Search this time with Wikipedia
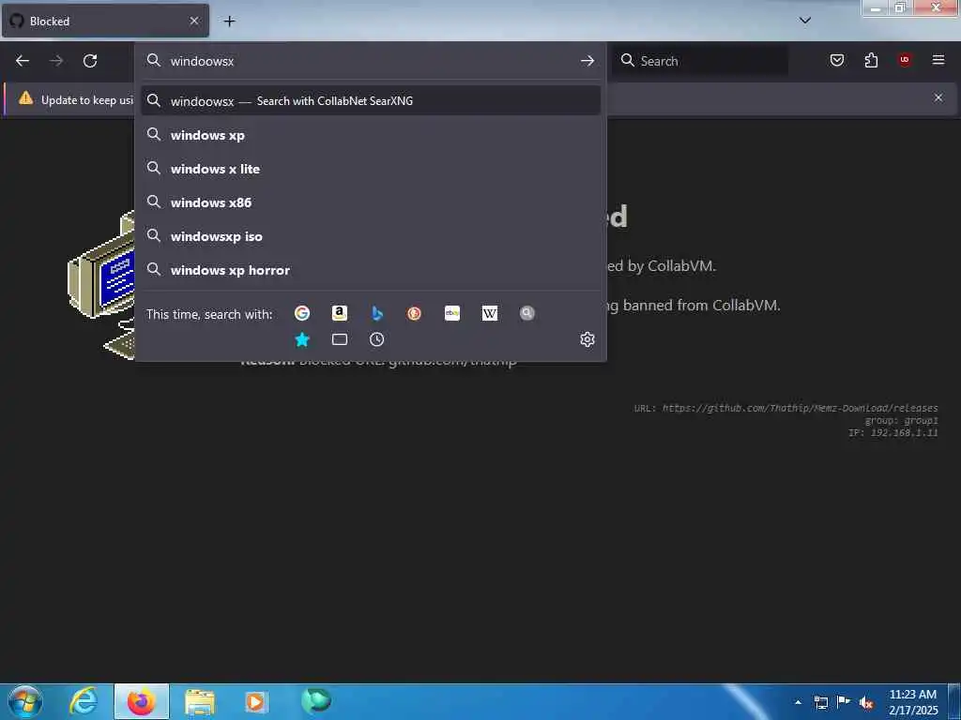The image size is (961, 720). pyautogui.click(x=490, y=313)
